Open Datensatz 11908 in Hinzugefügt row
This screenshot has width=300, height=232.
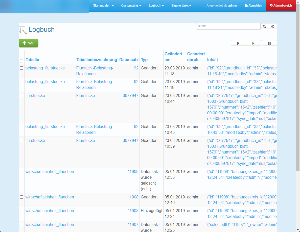(x=133, y=211)
